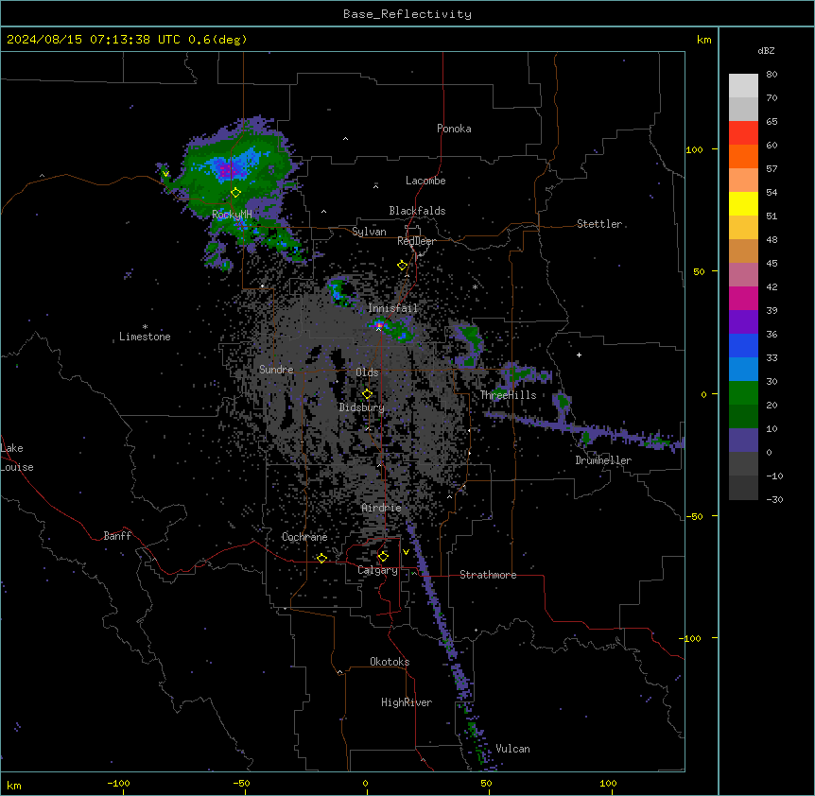Select the magenta 42-39 dBZ legend swatch
This screenshot has width=815, height=796.
pyautogui.click(x=743, y=298)
